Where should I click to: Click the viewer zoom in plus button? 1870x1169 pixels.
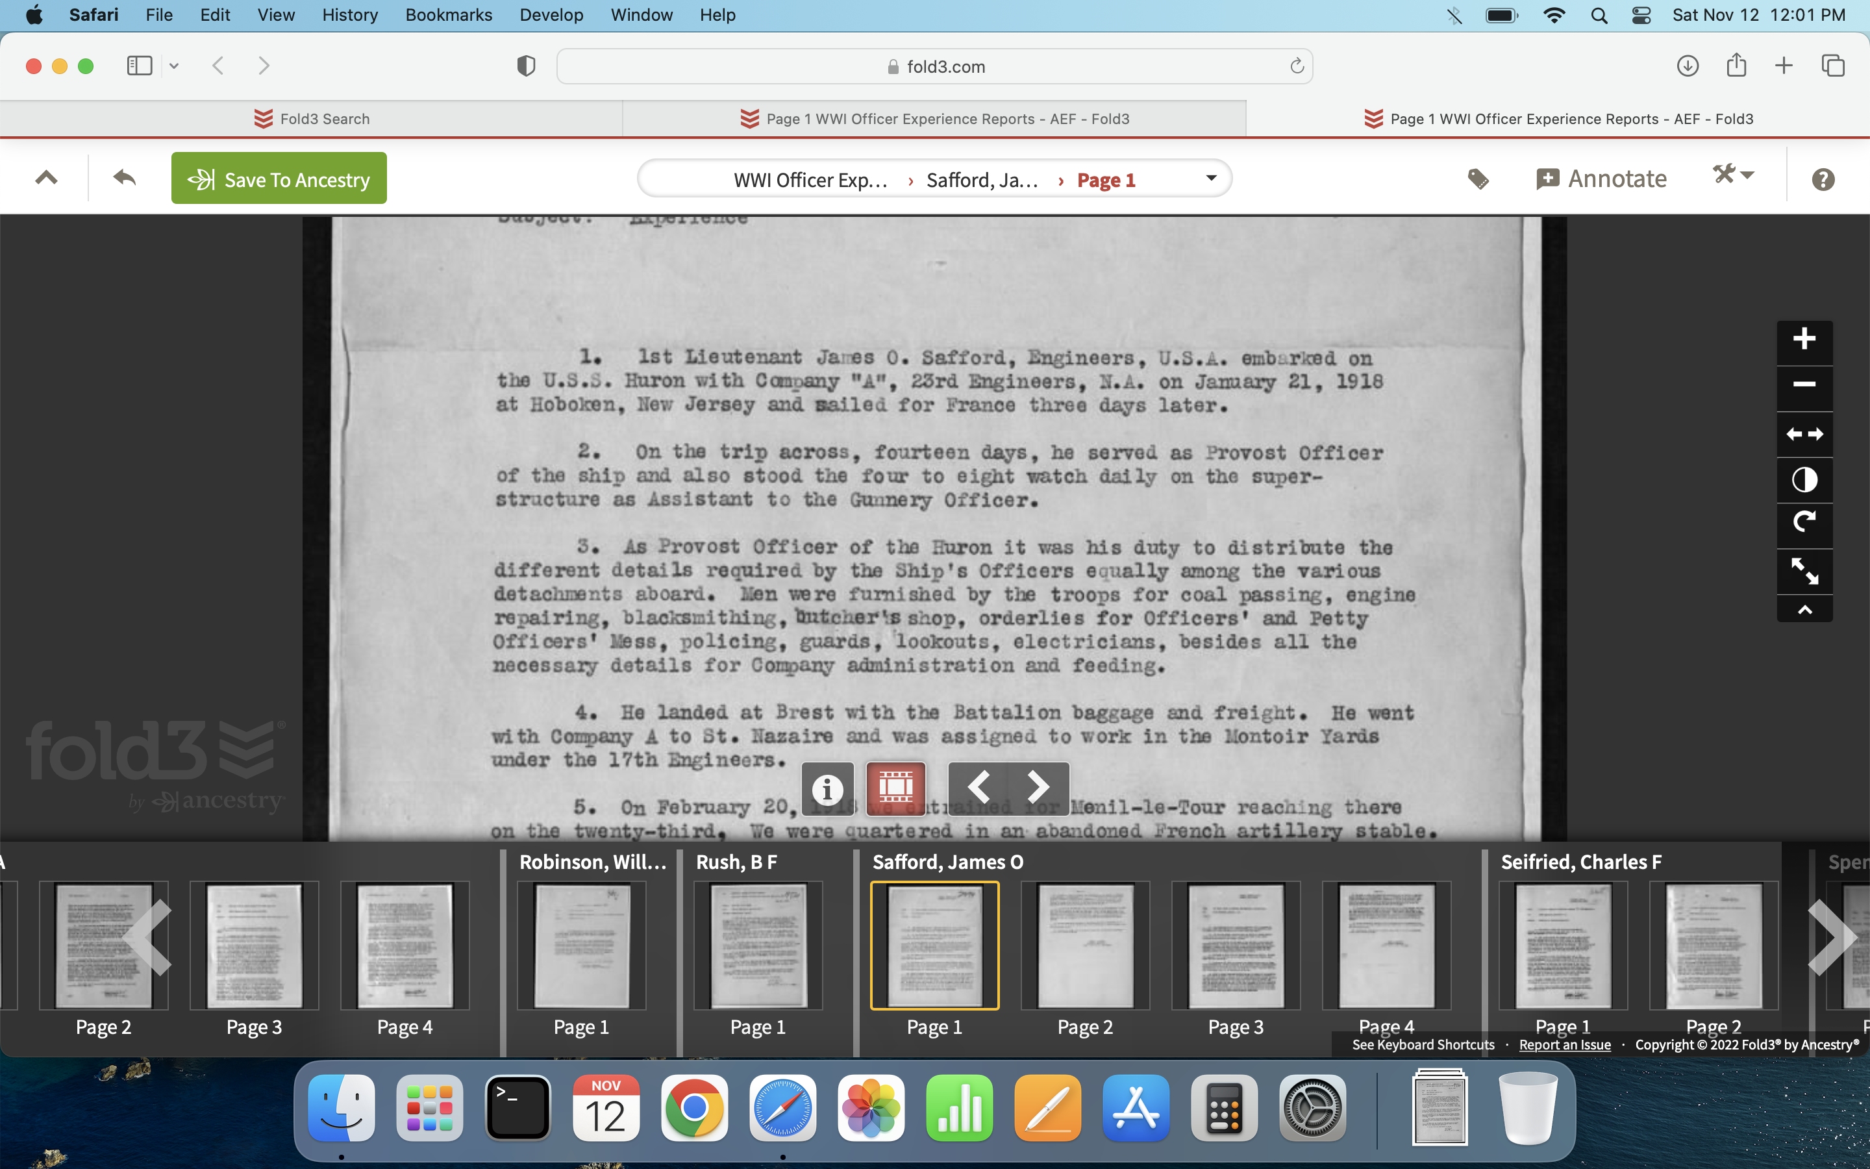1804,340
